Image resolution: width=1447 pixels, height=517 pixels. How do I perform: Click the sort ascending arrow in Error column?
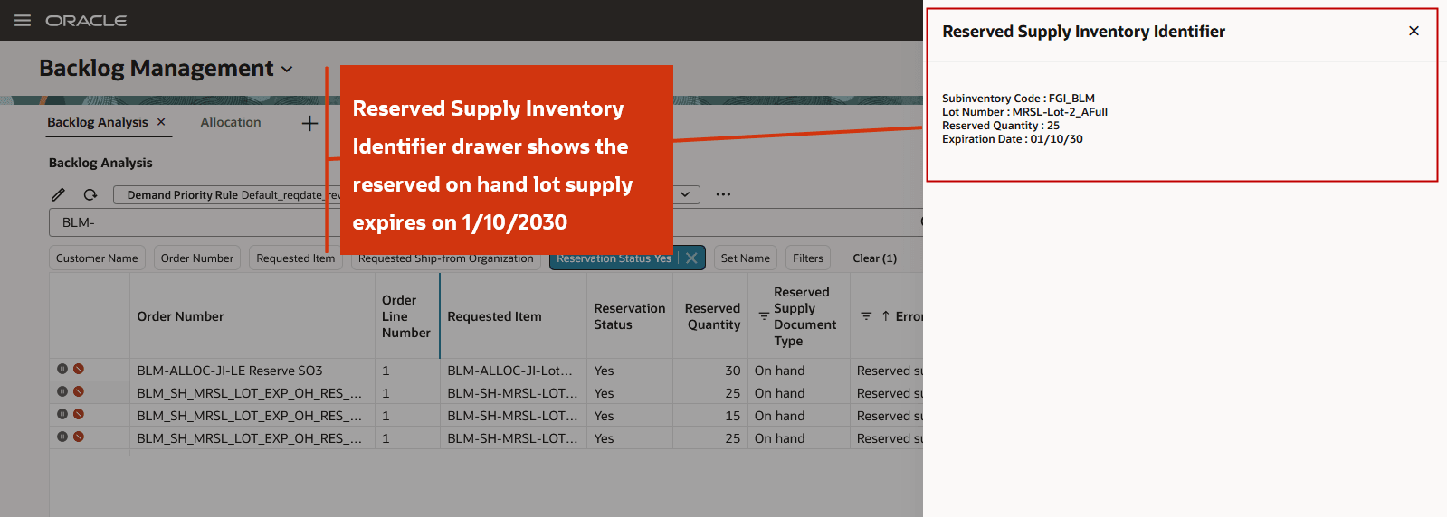point(885,316)
